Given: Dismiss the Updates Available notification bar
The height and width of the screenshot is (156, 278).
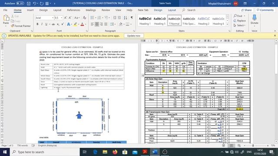Looking at the screenshot, I should (x=275, y=36).
